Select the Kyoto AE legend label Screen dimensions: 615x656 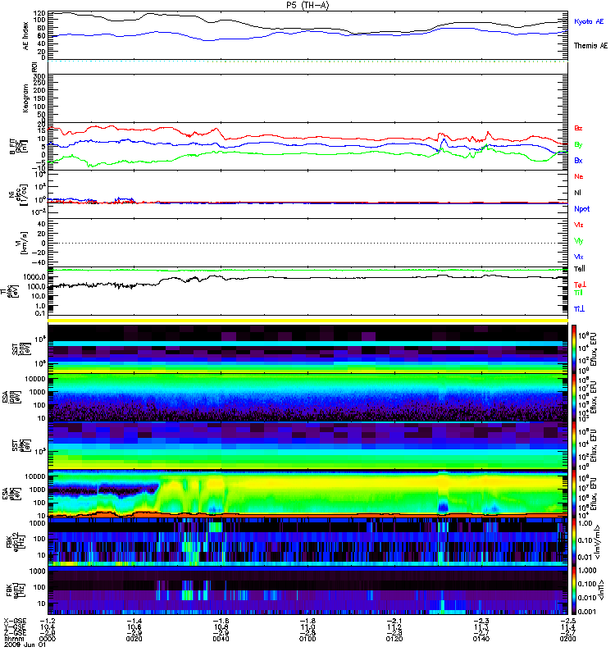589,21
